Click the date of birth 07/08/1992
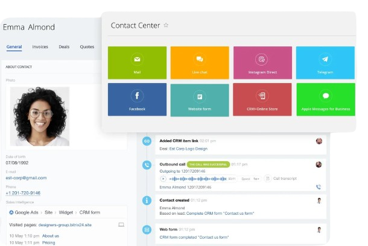 point(17,162)
